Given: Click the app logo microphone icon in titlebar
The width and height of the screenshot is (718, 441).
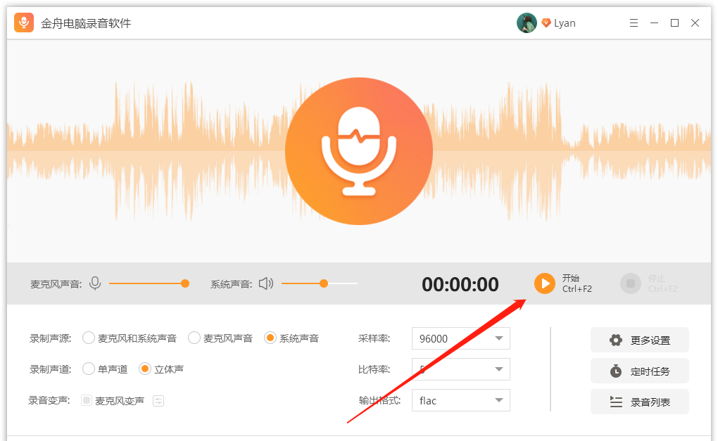Looking at the screenshot, I should [x=23, y=23].
